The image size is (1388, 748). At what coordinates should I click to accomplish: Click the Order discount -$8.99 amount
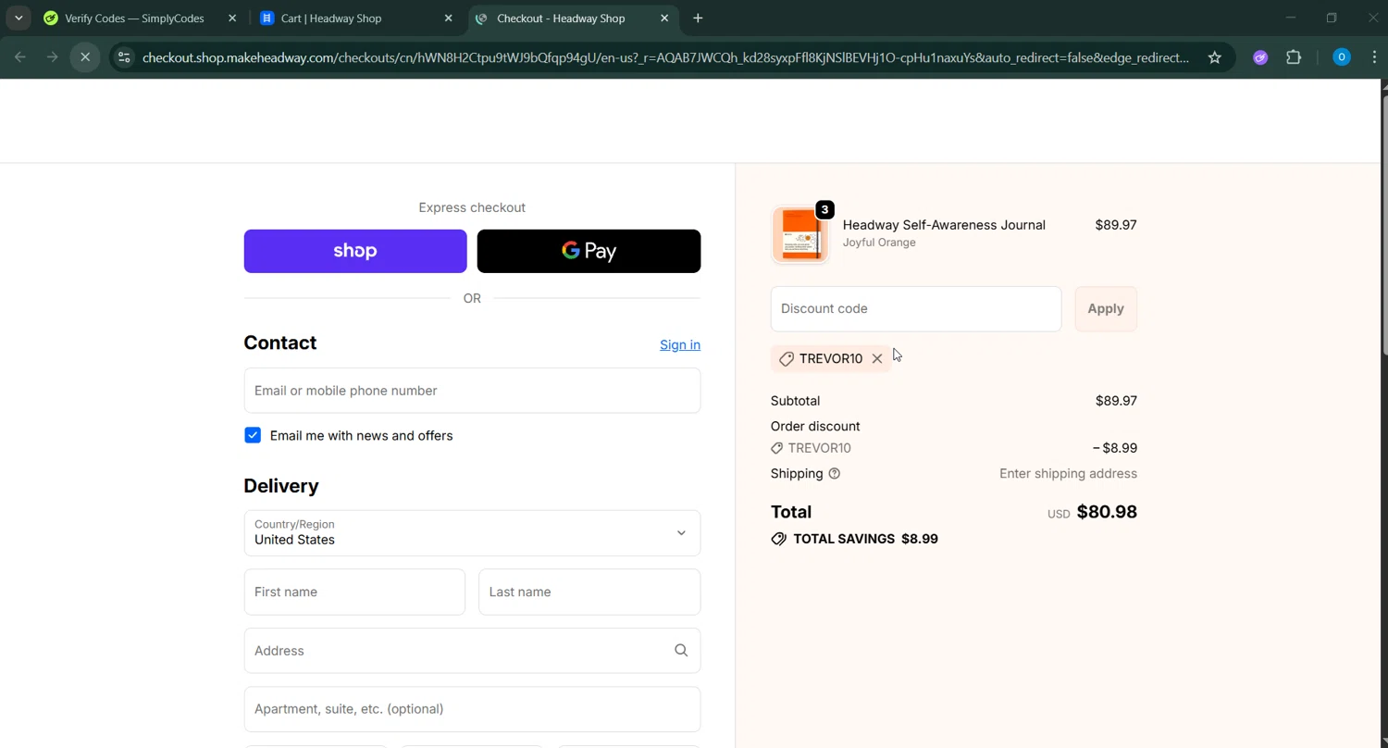(x=1115, y=448)
